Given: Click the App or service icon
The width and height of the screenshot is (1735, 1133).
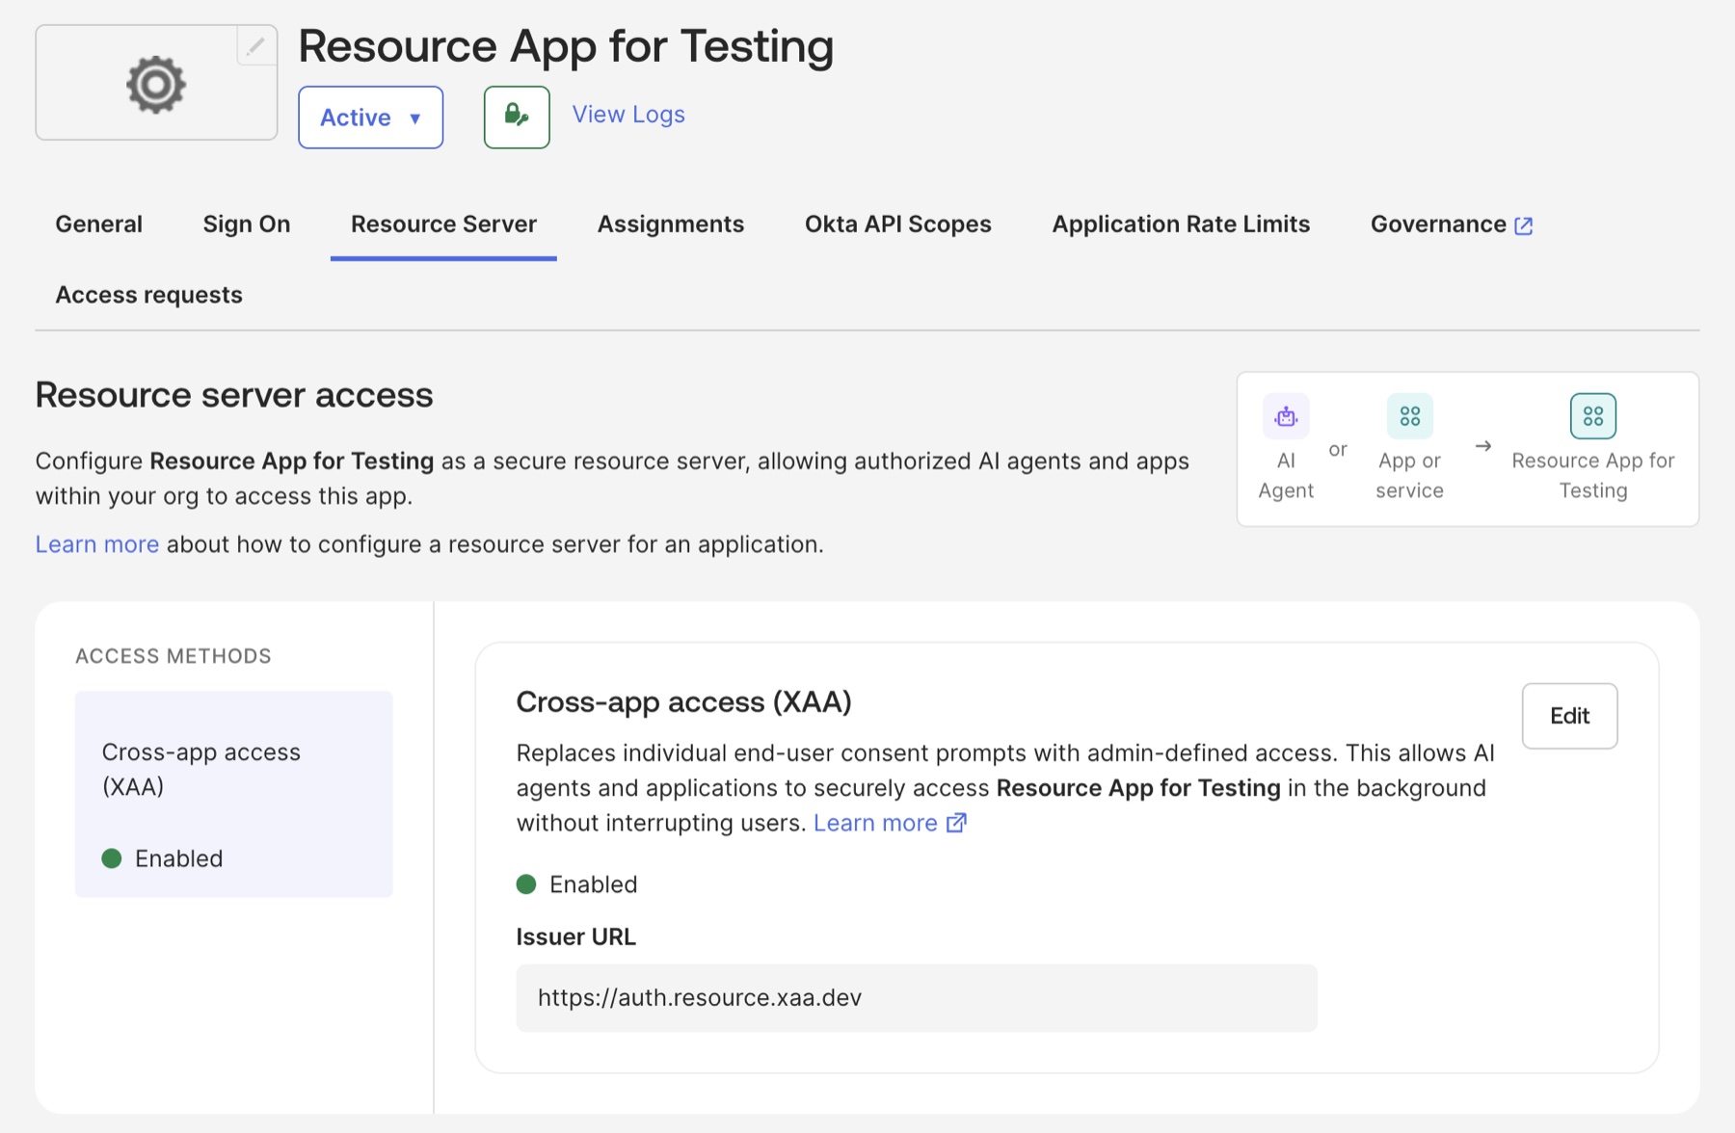Looking at the screenshot, I should point(1410,416).
